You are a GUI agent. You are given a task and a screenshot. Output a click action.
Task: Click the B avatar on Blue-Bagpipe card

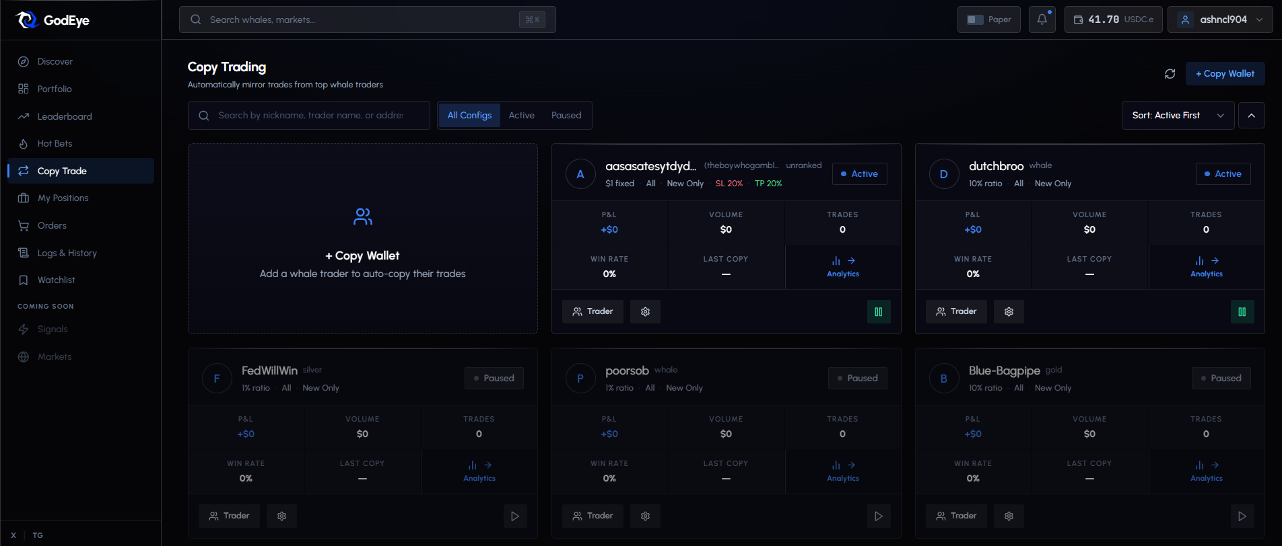point(944,379)
